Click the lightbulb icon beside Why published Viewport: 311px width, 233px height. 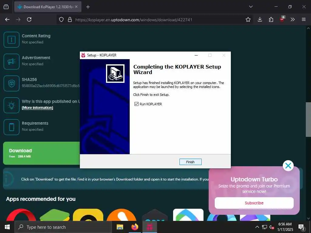pyautogui.click(x=12, y=105)
